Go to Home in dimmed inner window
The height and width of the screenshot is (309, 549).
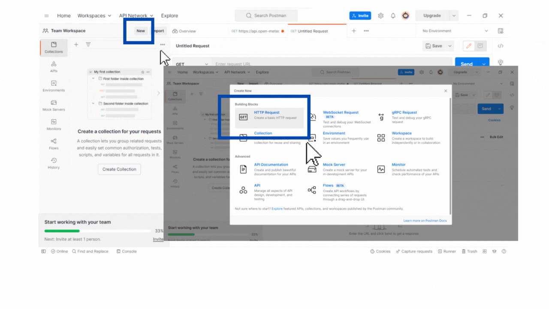pos(183,73)
